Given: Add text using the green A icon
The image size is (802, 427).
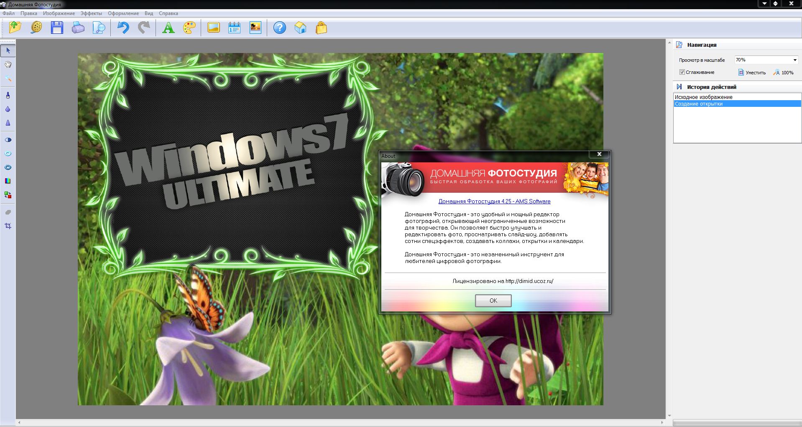Looking at the screenshot, I should pyautogui.click(x=168, y=28).
